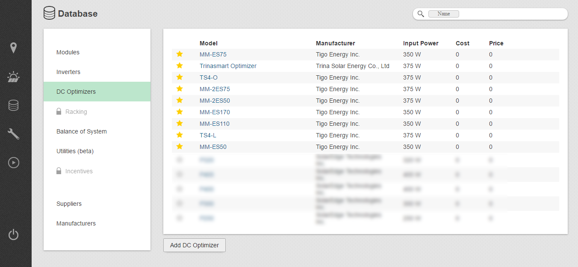
Task: Click the Manufacturer column header
Action: [x=336, y=43]
